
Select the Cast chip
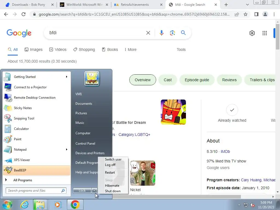pyautogui.click(x=168, y=80)
